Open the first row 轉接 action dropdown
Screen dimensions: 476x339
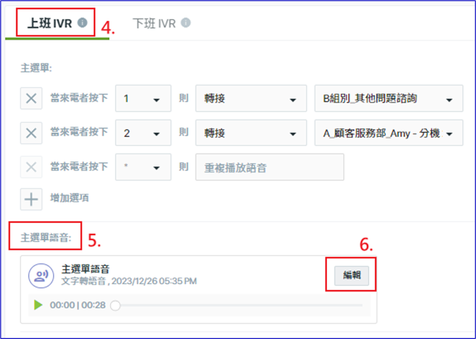click(x=251, y=99)
